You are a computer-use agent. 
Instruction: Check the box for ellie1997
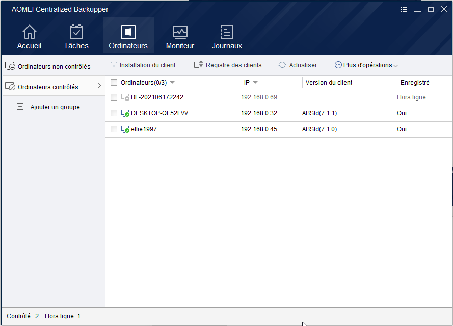(114, 129)
